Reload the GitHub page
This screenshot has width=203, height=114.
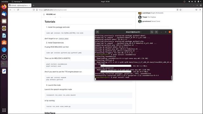click(x=18, y=10)
